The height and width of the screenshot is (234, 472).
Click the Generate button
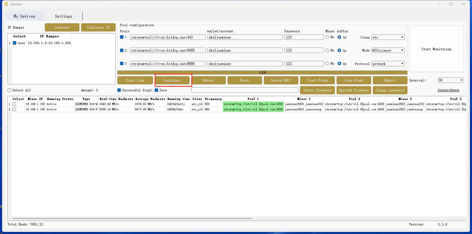(62, 28)
